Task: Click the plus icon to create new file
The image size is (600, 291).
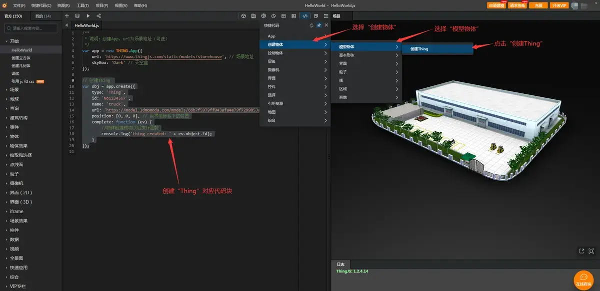Action: [x=67, y=16]
